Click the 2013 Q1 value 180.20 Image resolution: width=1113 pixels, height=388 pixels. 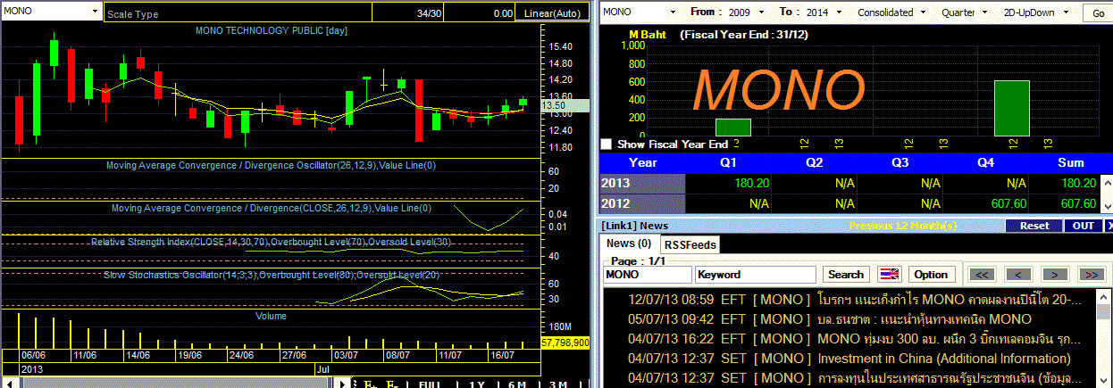coord(750,183)
